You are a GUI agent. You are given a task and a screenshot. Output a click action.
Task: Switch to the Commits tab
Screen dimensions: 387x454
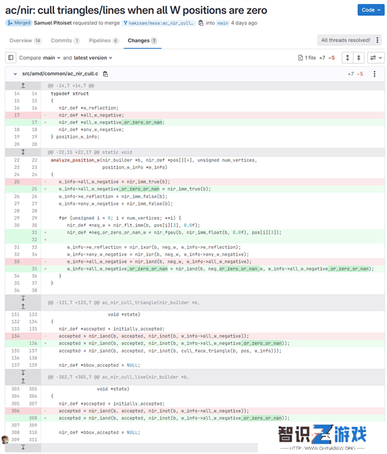point(65,41)
